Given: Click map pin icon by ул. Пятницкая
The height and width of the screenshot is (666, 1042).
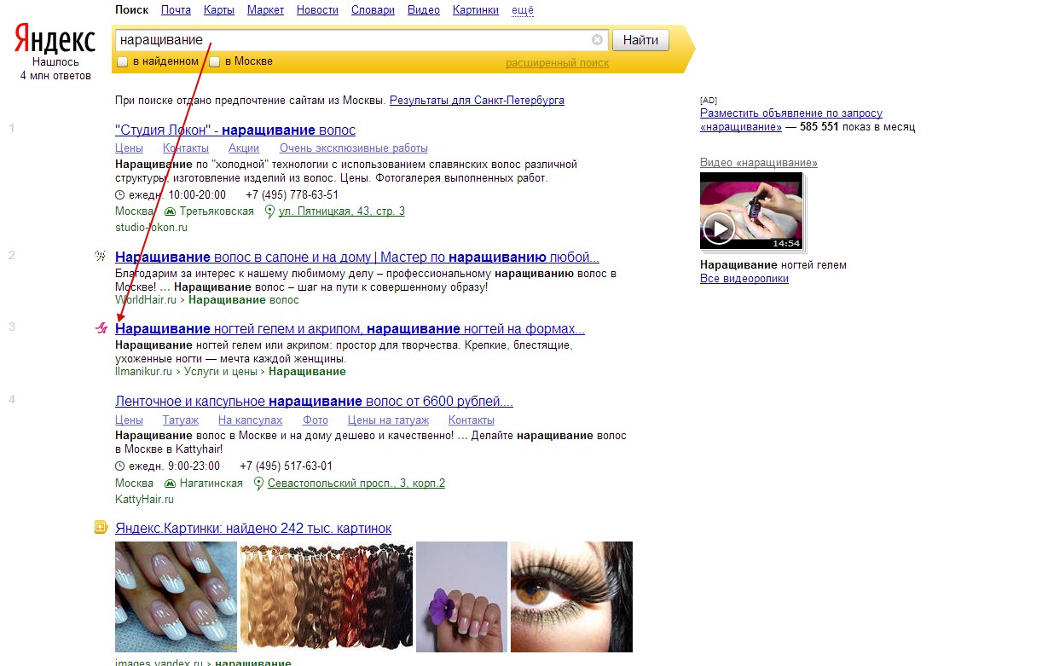Looking at the screenshot, I should tap(269, 211).
